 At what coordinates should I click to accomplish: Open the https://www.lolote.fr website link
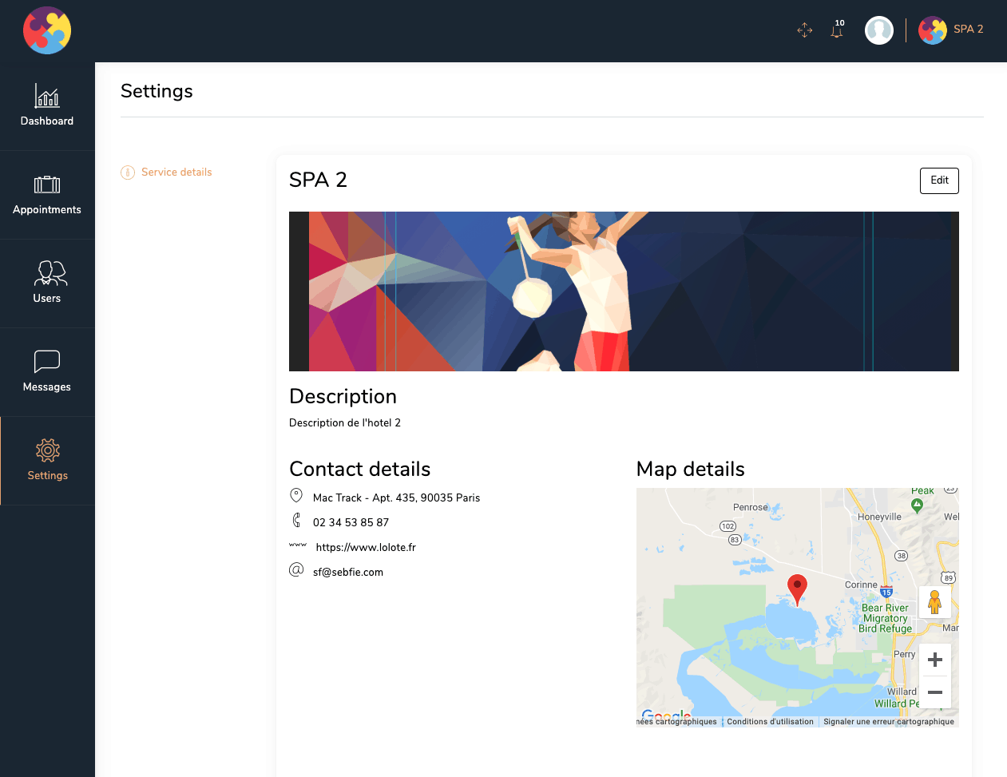pos(366,548)
